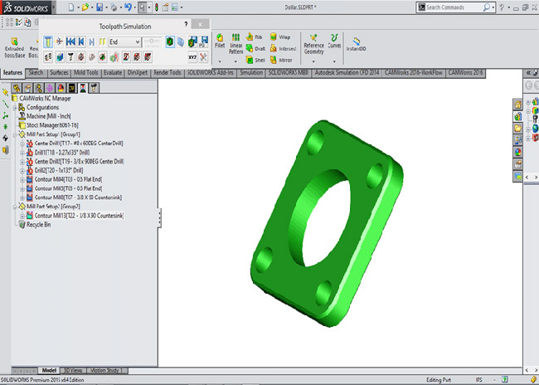
Task: Click Instant3D tool
Action: tap(356, 44)
